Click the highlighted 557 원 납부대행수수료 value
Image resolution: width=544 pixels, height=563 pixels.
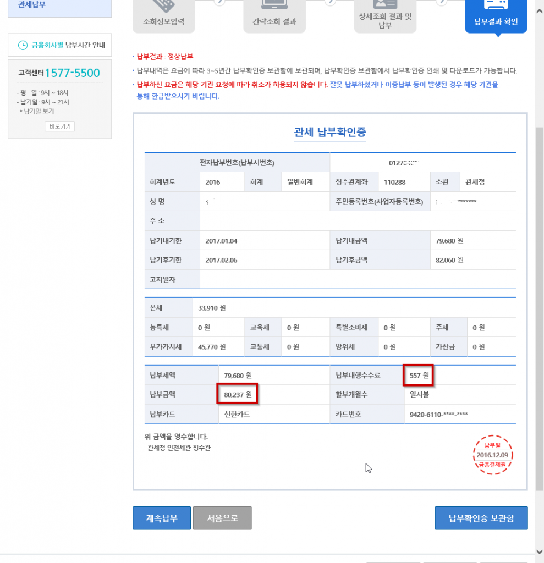point(418,376)
